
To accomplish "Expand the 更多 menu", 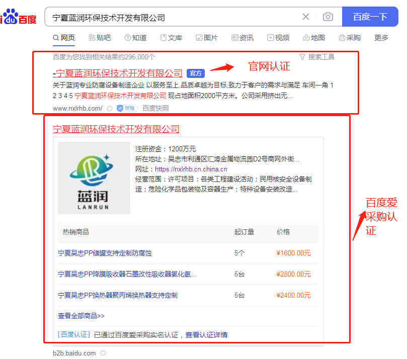I will coord(381,38).
